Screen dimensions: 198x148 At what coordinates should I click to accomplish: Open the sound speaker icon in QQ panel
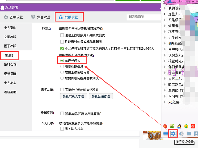coord(181,134)
